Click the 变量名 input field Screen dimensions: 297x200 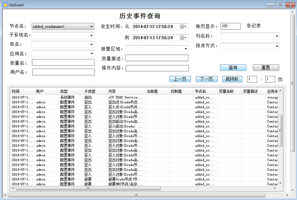click(x=63, y=62)
